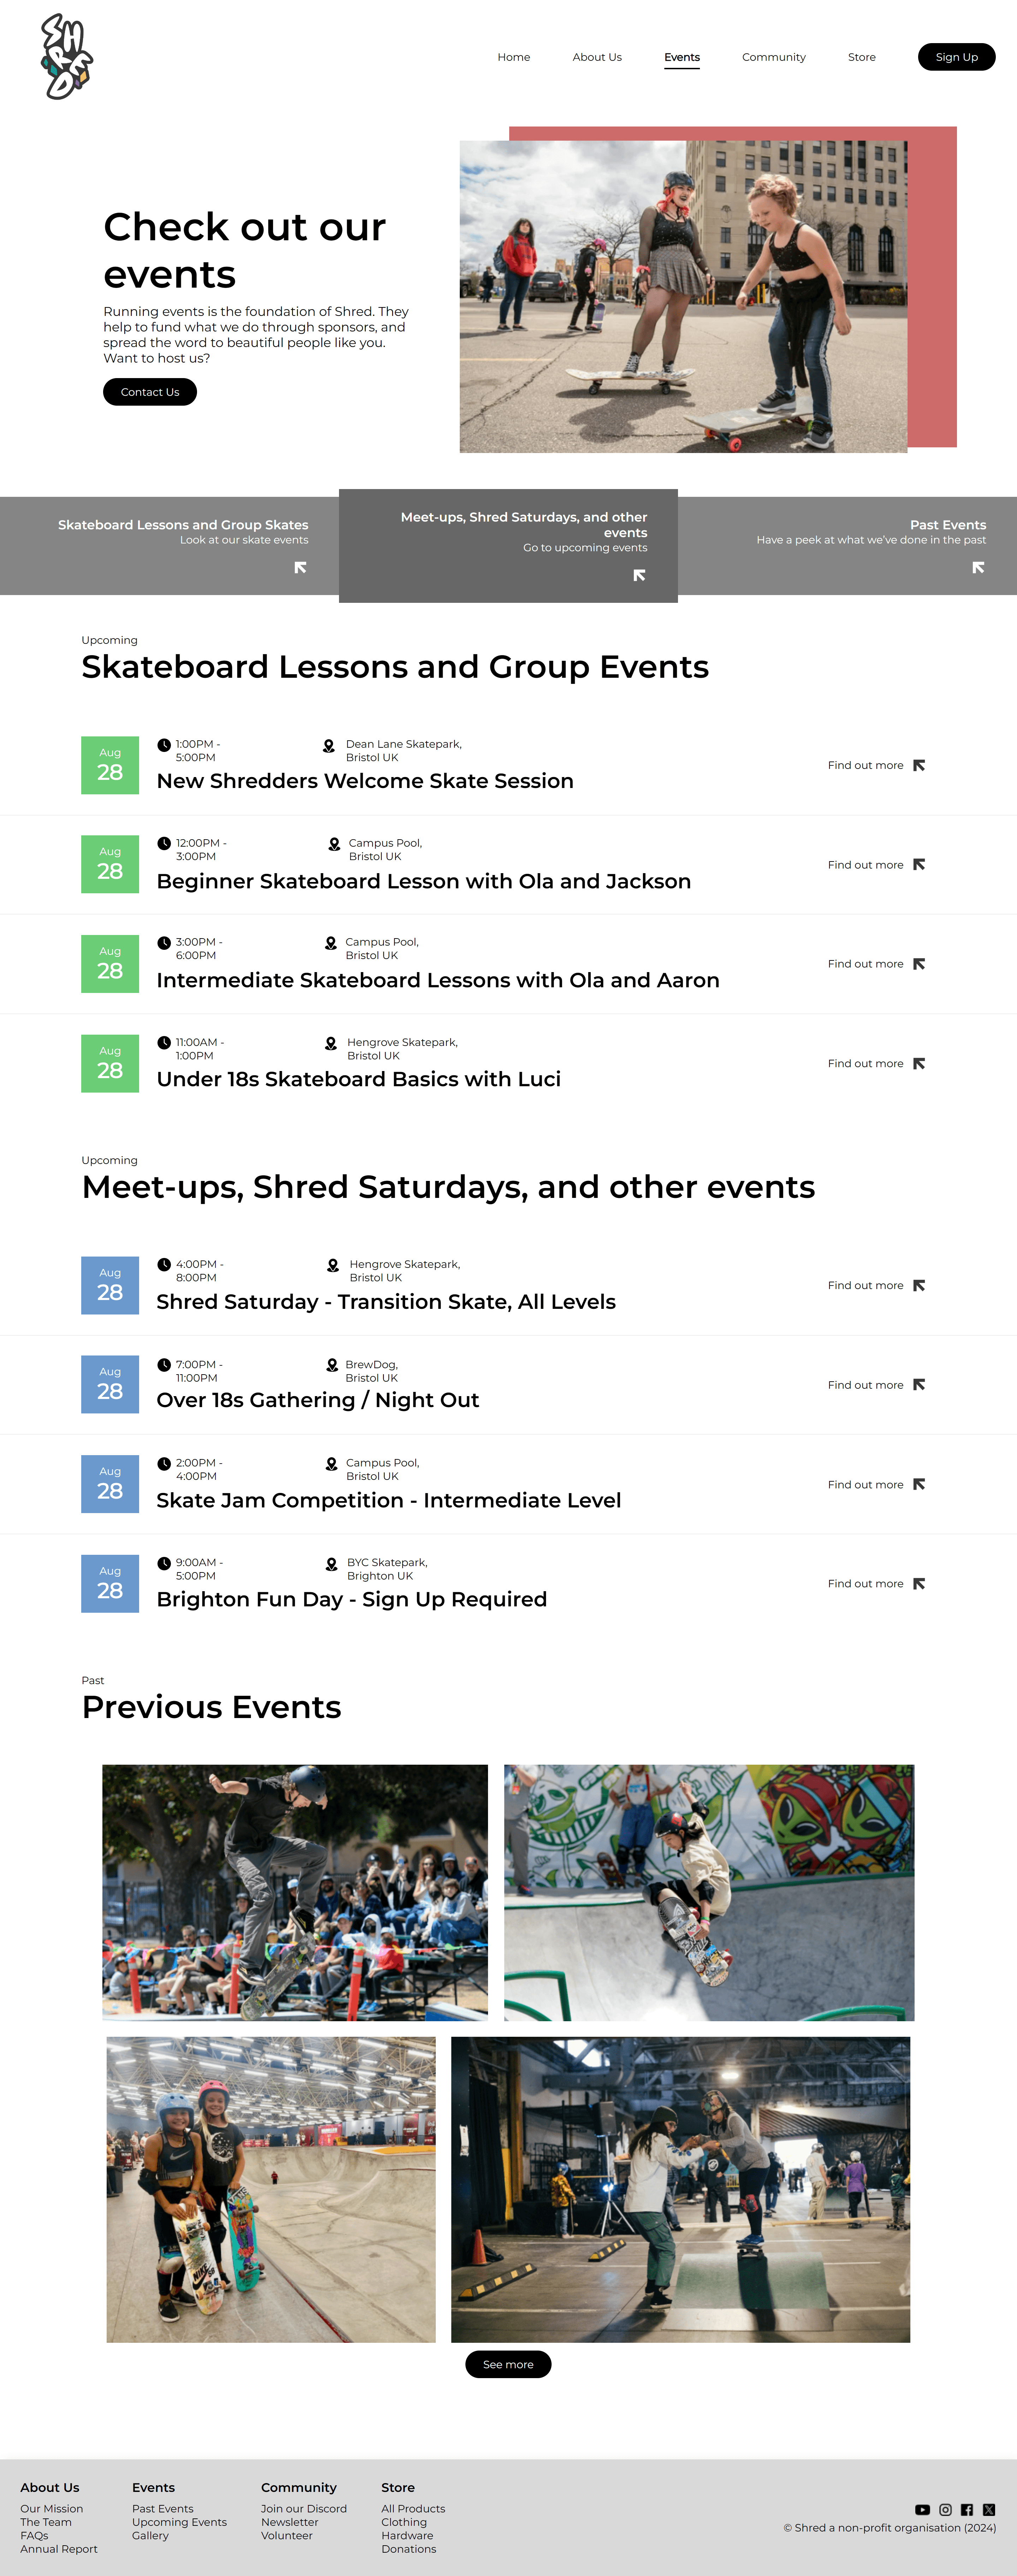Click arrow on Skateboard Lessons and Group Skates banner

pos(300,567)
